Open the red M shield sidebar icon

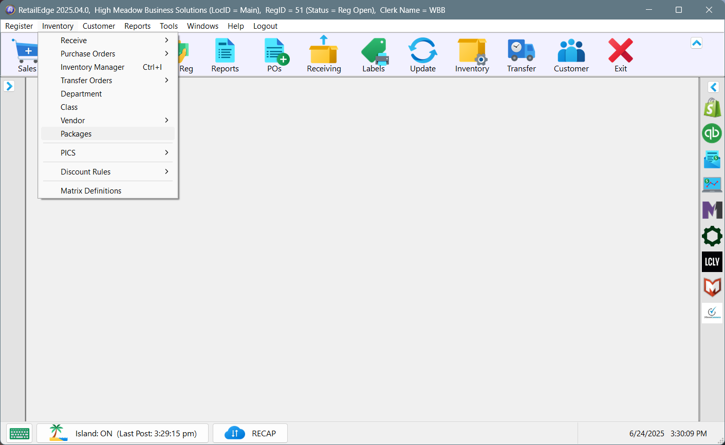click(712, 287)
